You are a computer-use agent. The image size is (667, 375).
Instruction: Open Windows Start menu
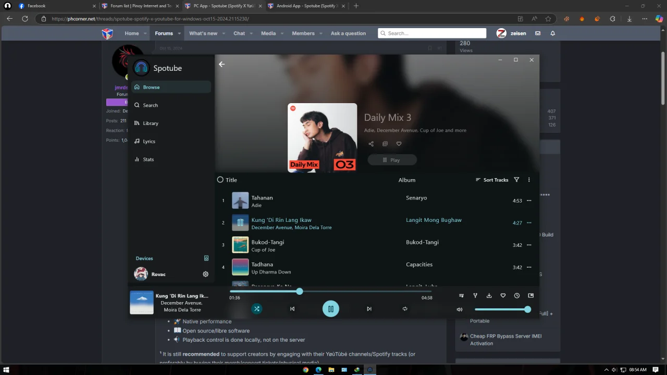pos(7,370)
